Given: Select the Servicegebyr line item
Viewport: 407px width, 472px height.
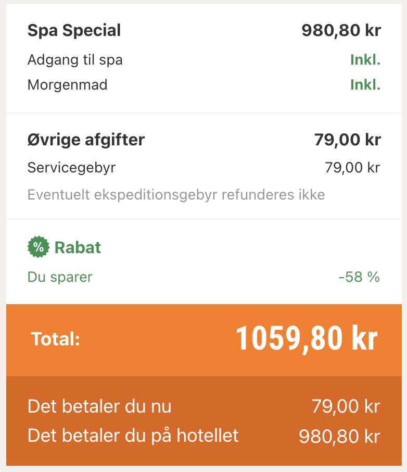Looking at the screenshot, I should (71, 168).
